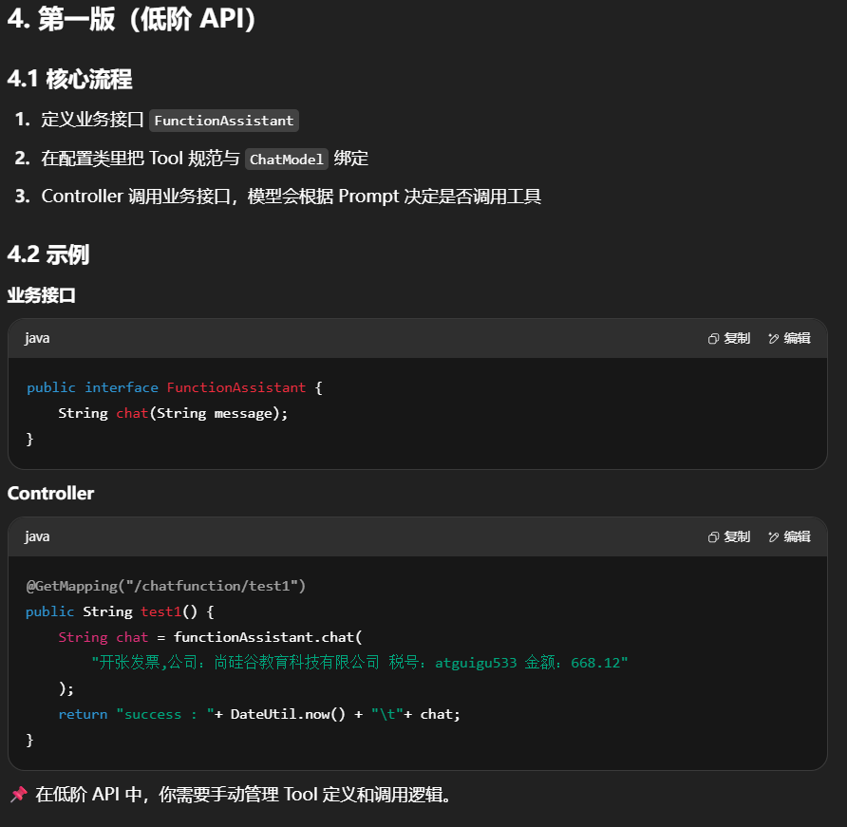Click the green 开张发票 string literal in code
This screenshot has width=847, height=827.
360,663
